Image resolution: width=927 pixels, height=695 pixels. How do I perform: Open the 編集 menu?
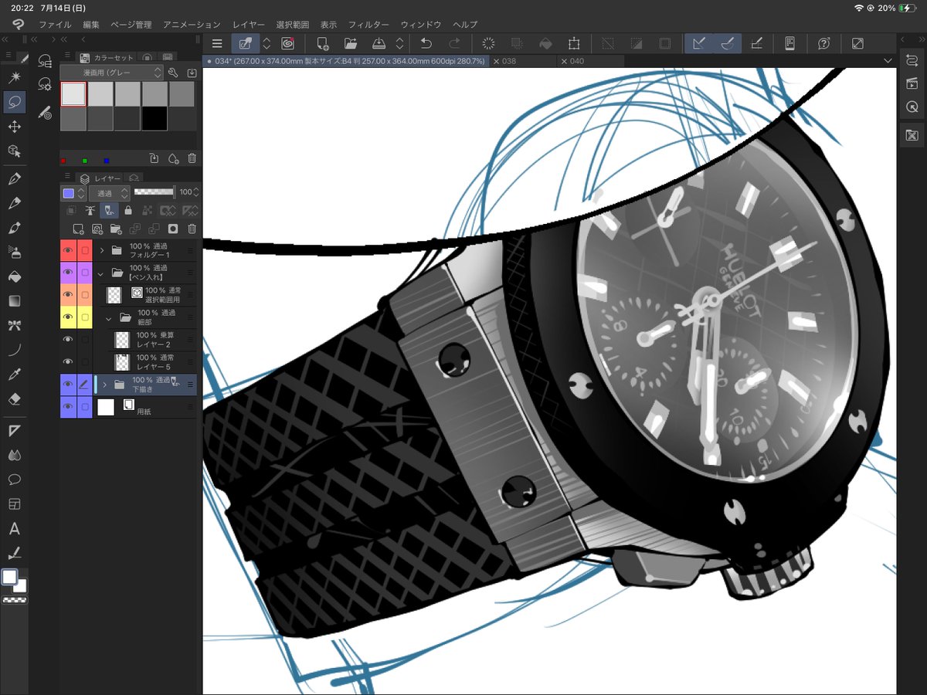pos(91,25)
